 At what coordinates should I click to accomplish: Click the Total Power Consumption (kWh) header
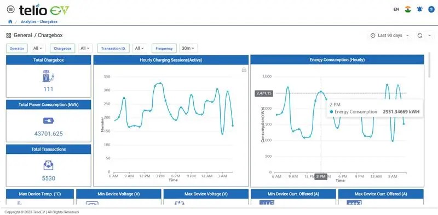tap(48, 105)
